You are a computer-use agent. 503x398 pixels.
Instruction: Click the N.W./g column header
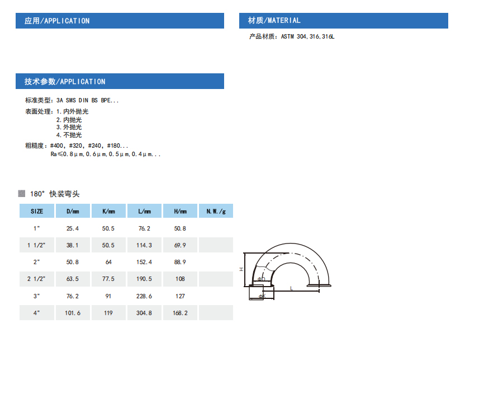point(216,211)
